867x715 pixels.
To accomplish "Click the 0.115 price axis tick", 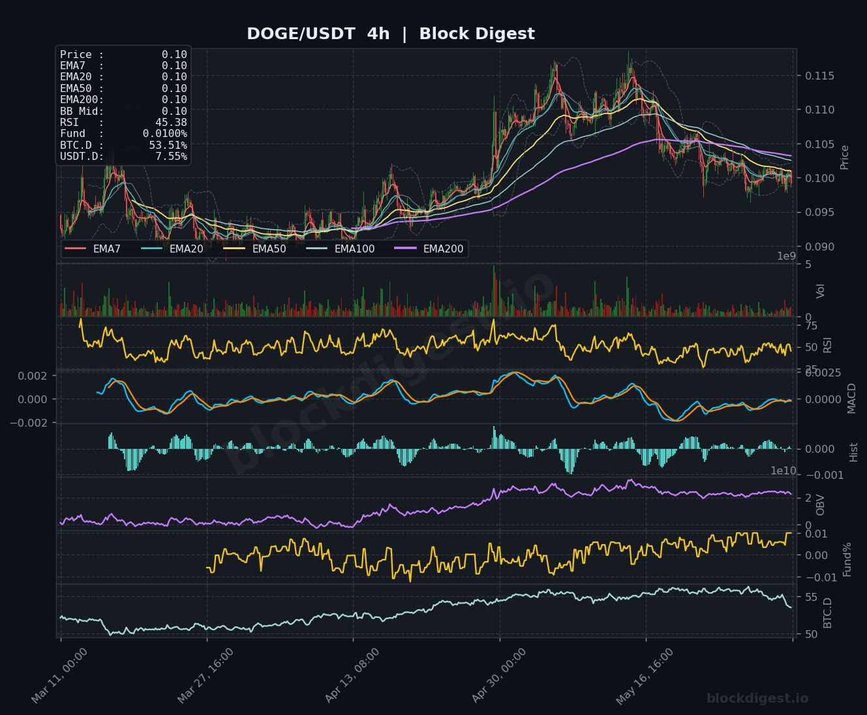I will pyautogui.click(x=819, y=76).
